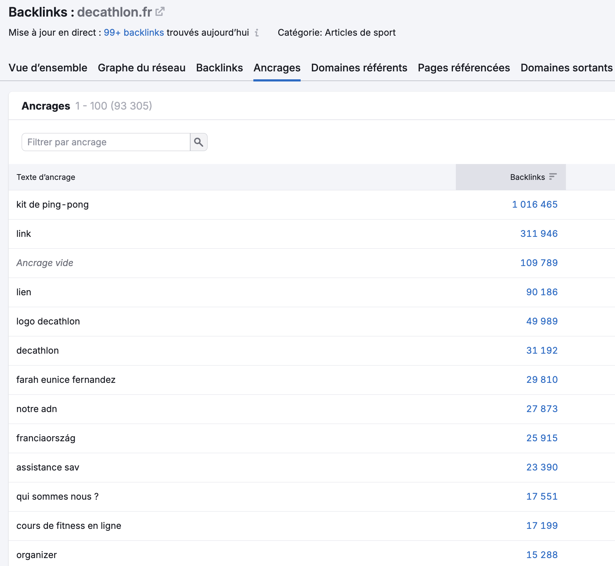Open 311 946 backlinks for link
Screen dimensions: 615x566
tap(539, 234)
